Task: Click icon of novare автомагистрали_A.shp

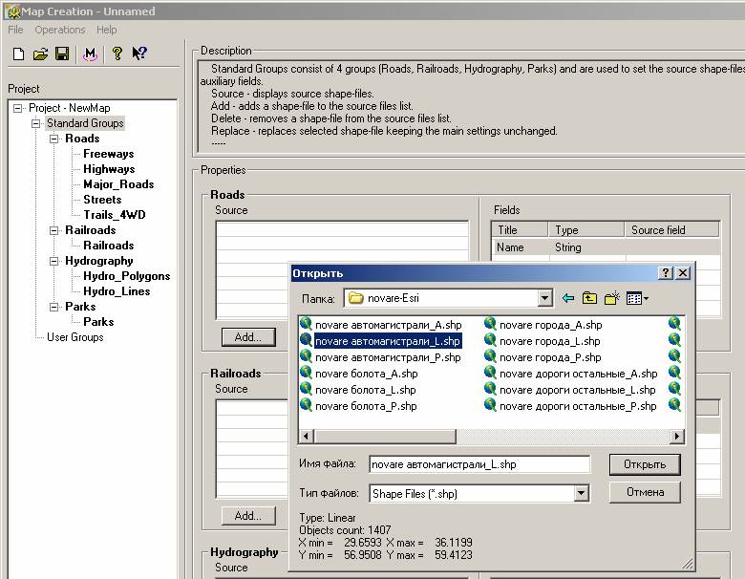Action: (x=306, y=324)
